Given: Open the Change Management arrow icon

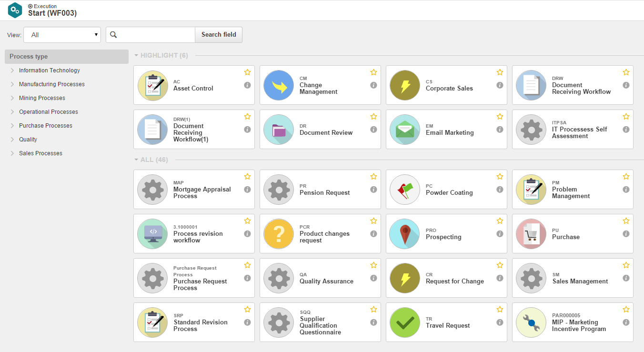Looking at the screenshot, I should pyautogui.click(x=279, y=86).
